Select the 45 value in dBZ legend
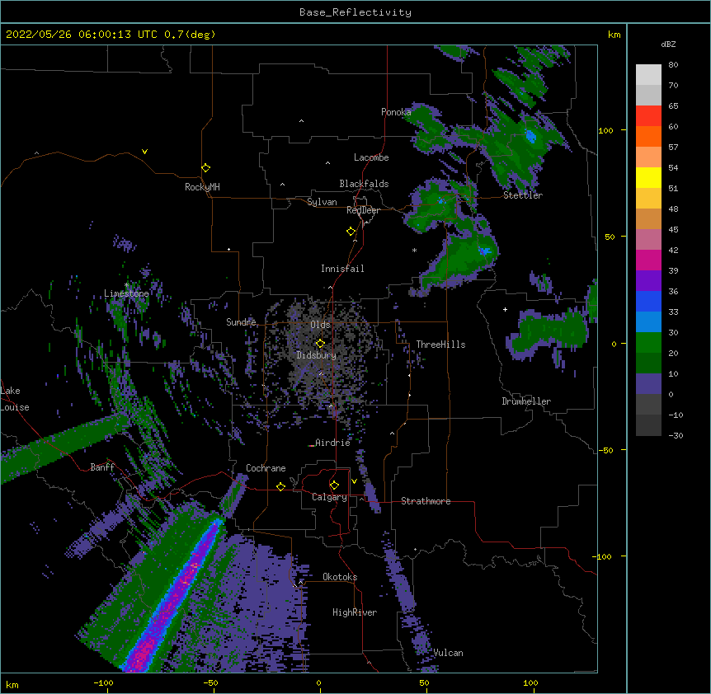This screenshot has width=711, height=694. [x=673, y=230]
